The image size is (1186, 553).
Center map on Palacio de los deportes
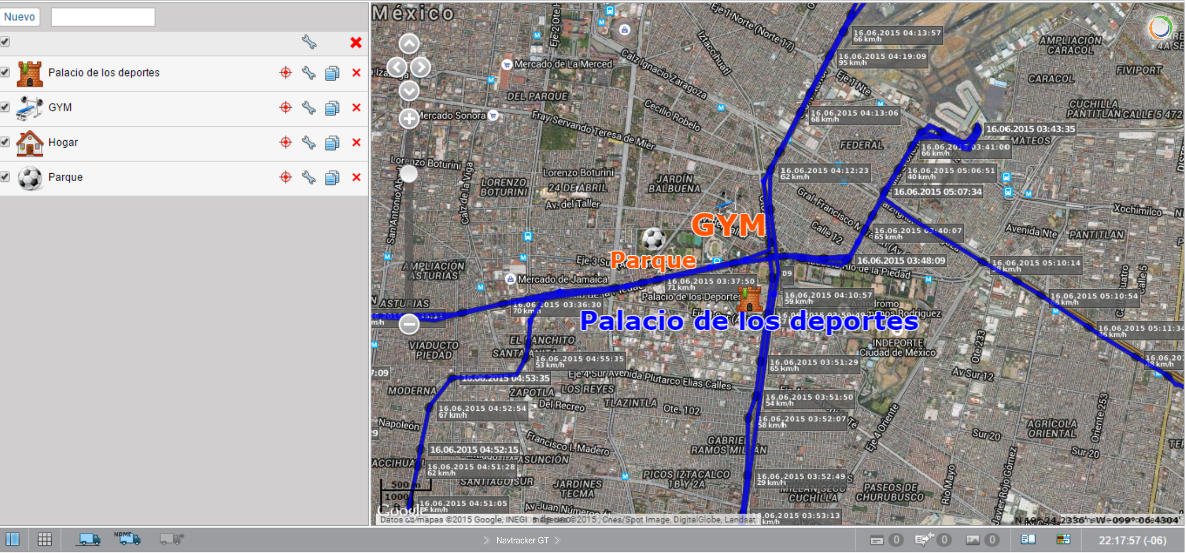pyautogui.click(x=286, y=72)
